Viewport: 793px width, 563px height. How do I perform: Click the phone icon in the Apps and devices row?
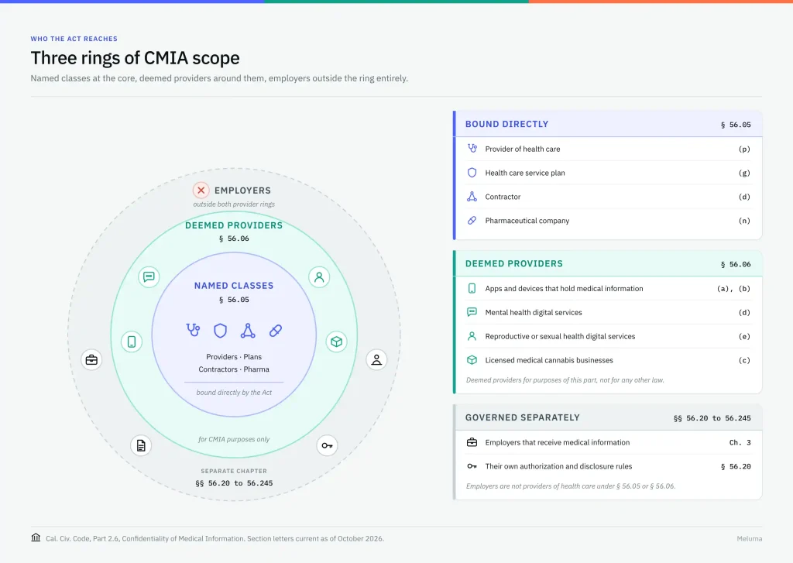[472, 288]
